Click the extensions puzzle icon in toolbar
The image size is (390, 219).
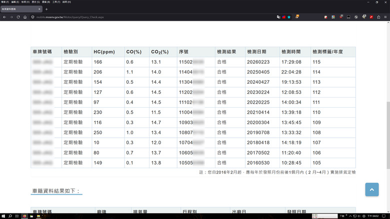tap(378, 17)
